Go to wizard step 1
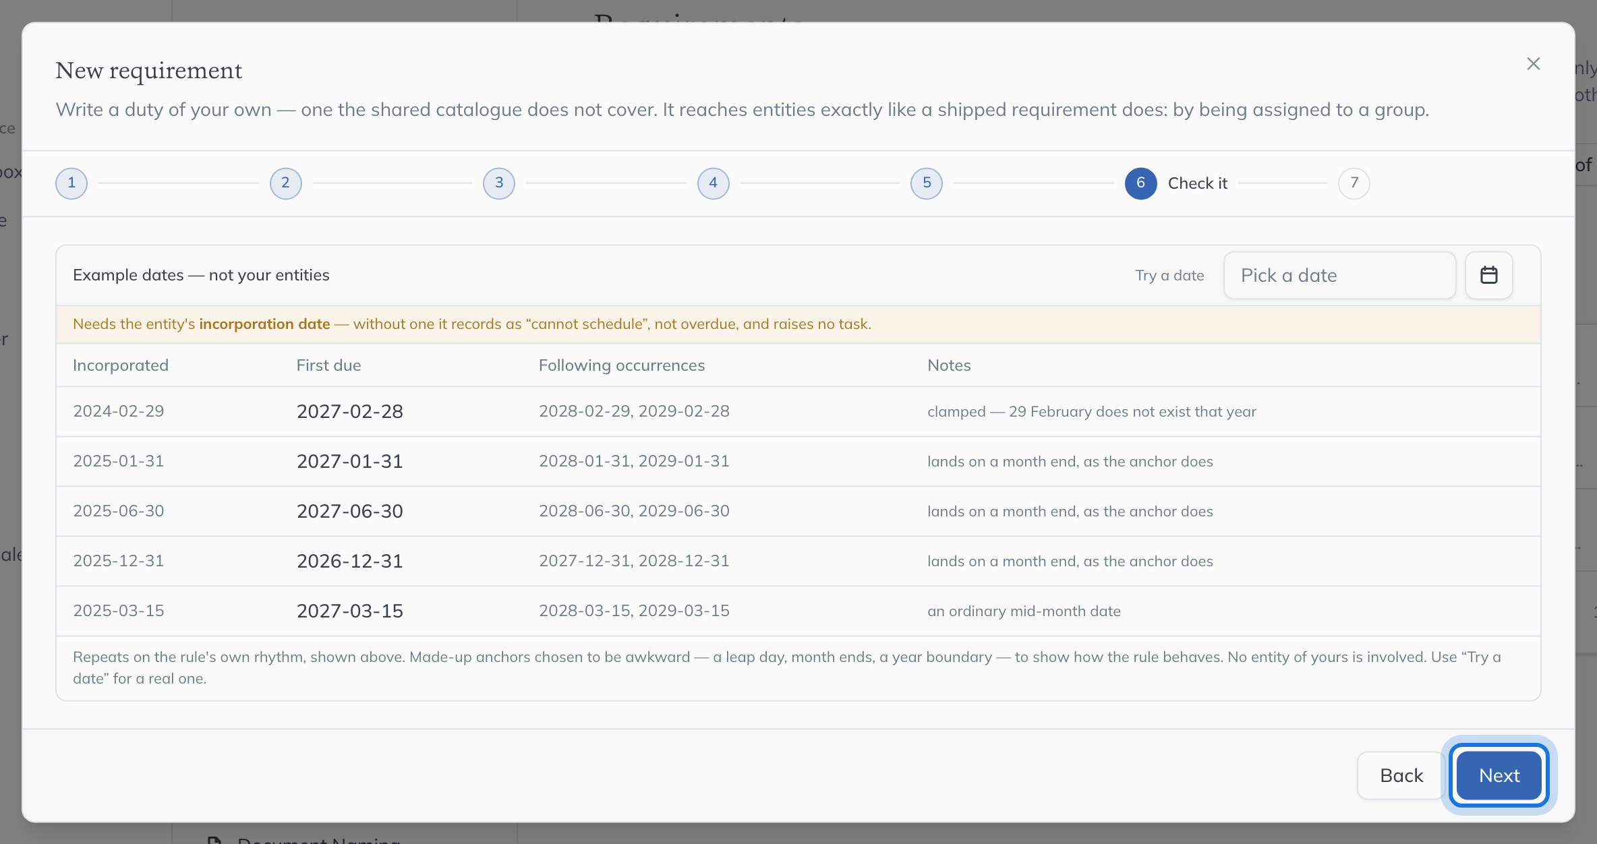 point(71,183)
